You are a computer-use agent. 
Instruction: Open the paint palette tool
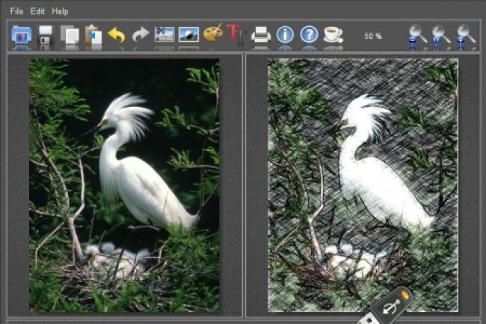pos(212,35)
